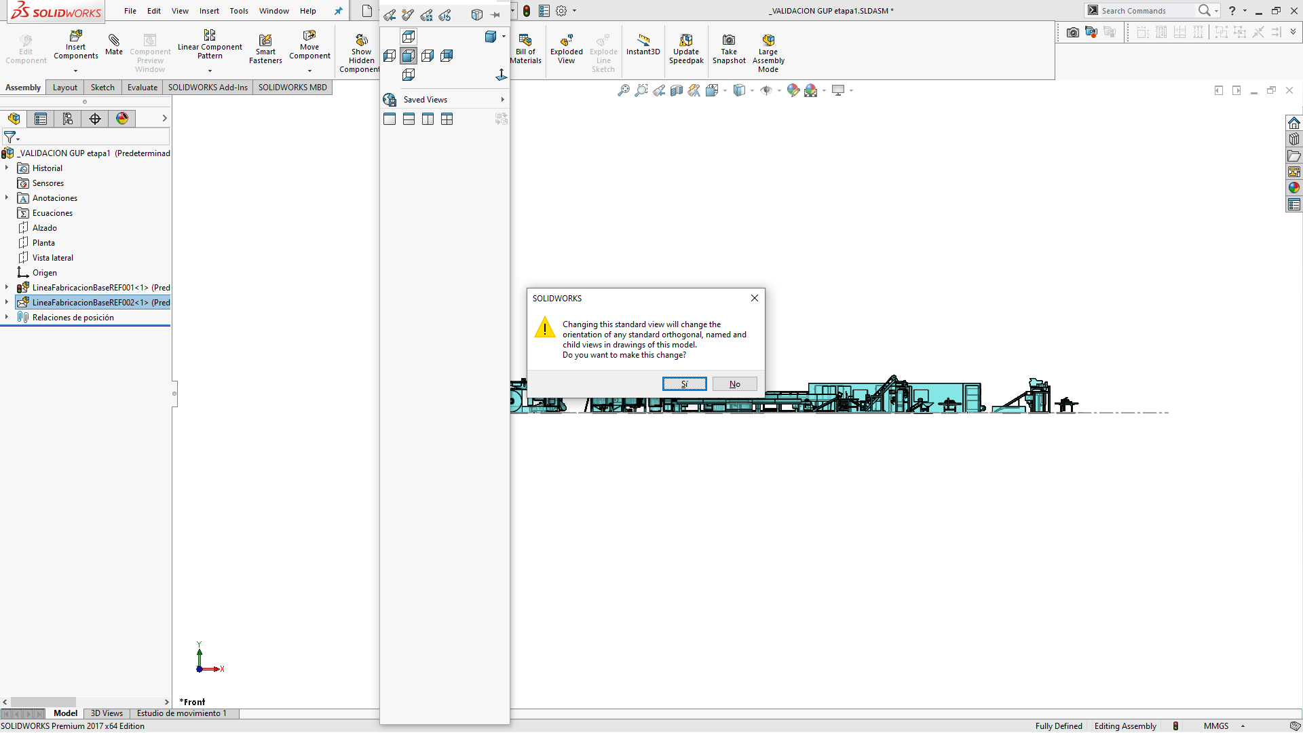Pin the orientation flyout panel
The image size is (1303, 733).
[496, 15]
